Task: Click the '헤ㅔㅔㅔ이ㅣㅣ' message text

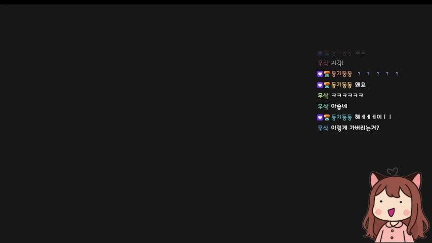Action: (x=373, y=117)
